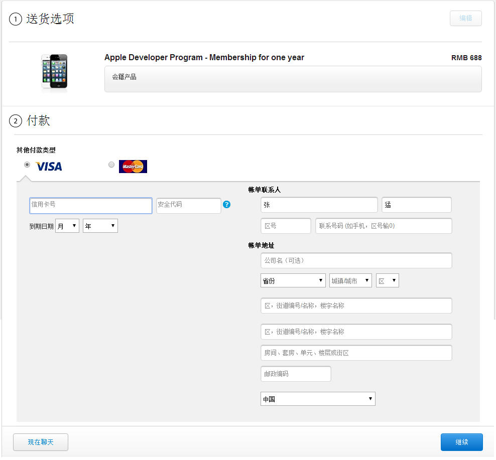Click the 编辑 edit button for shipping options

tap(465, 19)
